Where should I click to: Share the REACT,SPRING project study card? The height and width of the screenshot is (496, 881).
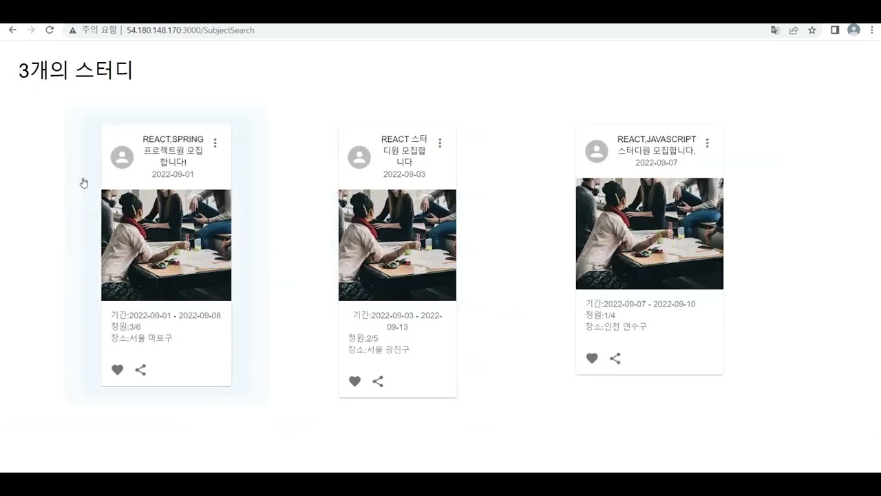140,370
